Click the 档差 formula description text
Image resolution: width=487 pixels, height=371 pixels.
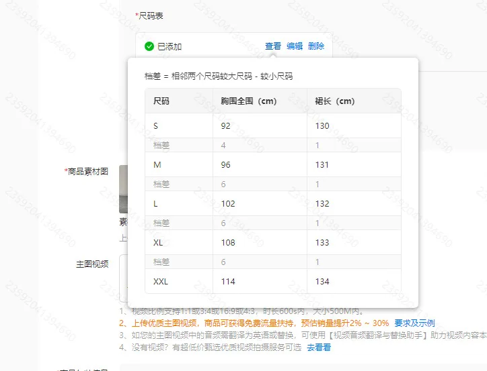click(219, 76)
